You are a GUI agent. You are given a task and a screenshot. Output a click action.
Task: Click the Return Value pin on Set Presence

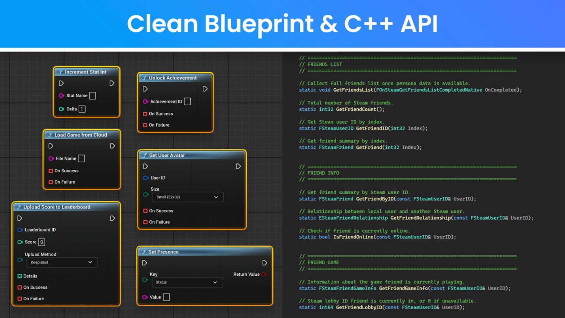pyautogui.click(x=264, y=274)
